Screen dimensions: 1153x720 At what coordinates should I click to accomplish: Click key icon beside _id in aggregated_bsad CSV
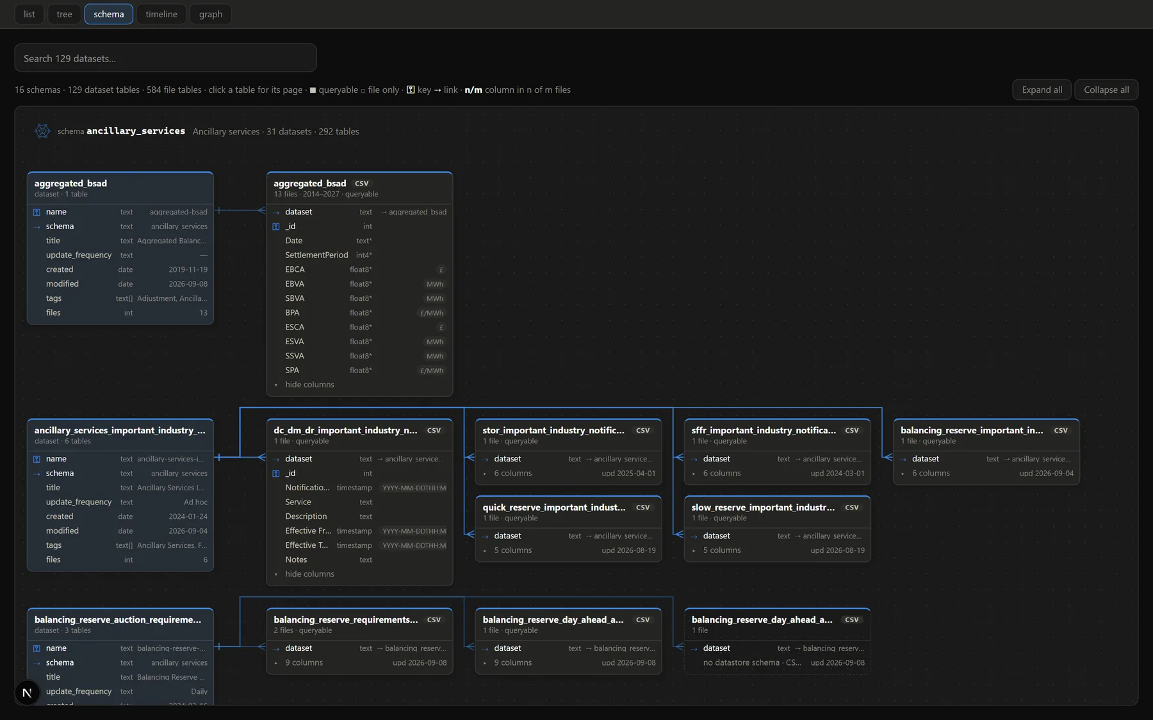click(276, 227)
